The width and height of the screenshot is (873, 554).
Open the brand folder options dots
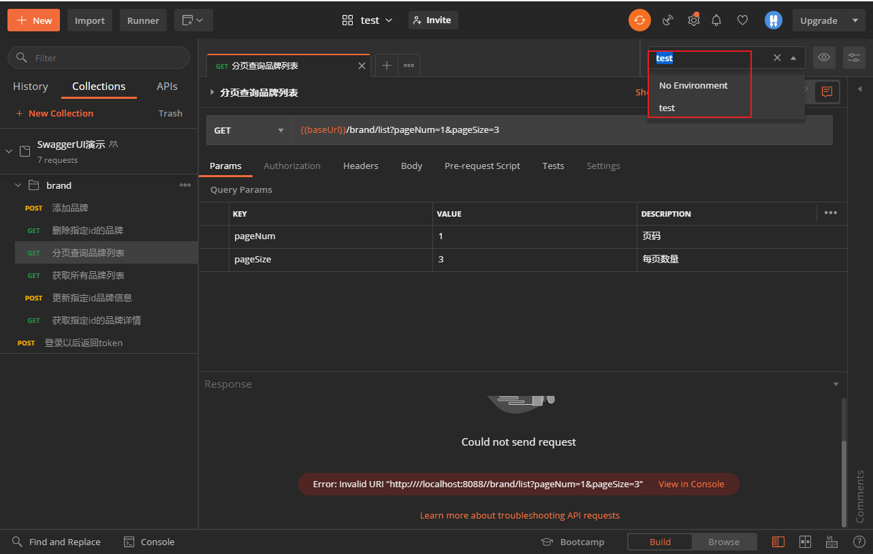185,185
